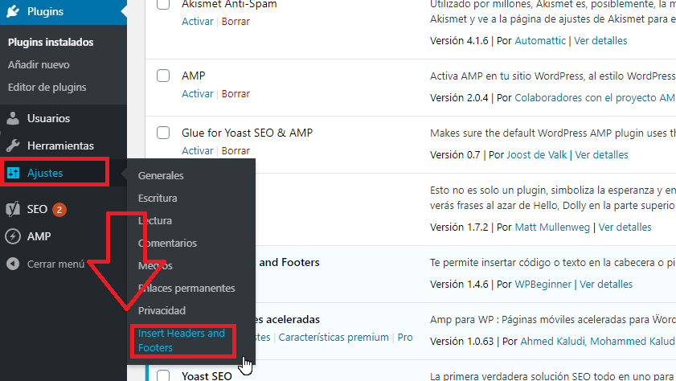
Task: View details for version 1.4.6 plugin
Action: (x=606, y=285)
